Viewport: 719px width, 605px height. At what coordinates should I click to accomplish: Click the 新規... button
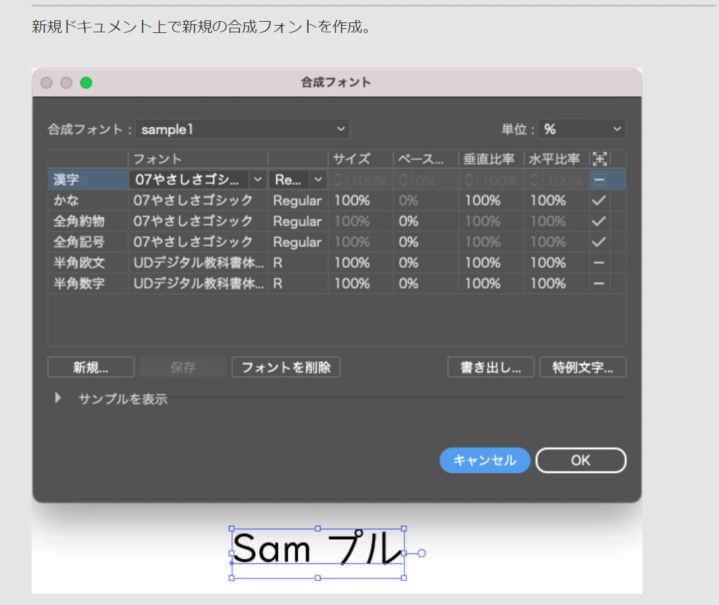(x=91, y=367)
